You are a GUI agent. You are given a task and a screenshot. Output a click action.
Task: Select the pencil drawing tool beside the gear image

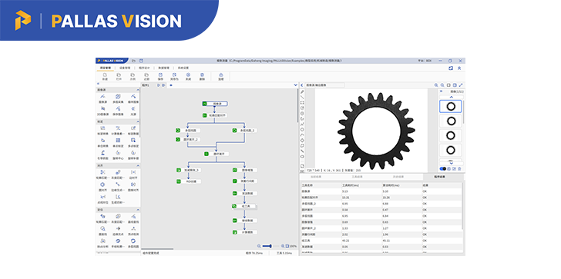tap(302, 92)
